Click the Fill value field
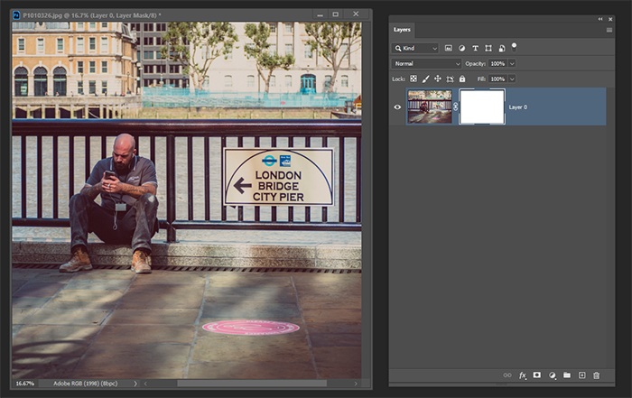This screenshot has height=398, width=632. click(x=497, y=79)
